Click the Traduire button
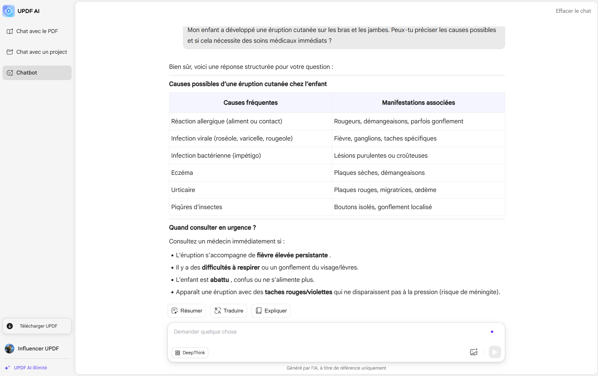This screenshot has width=598, height=376. coord(229,311)
